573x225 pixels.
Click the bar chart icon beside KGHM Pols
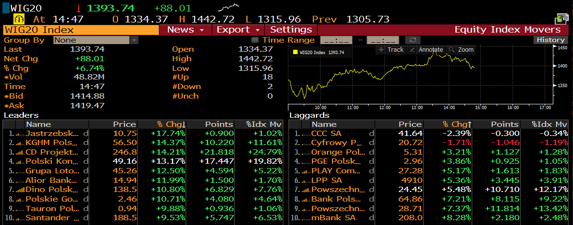[x=20, y=143]
